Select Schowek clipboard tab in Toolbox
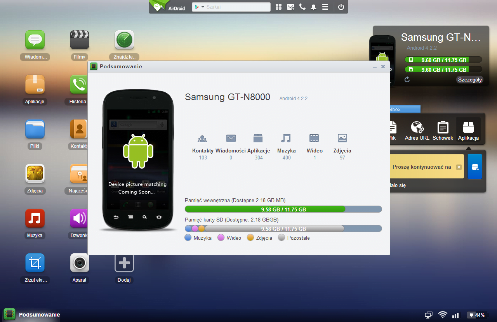Viewport: 497px width, 322px height. tap(443, 131)
